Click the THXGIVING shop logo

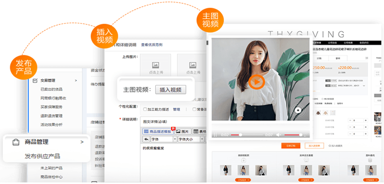click(306, 34)
